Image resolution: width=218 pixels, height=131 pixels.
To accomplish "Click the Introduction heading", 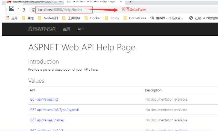I will [x=43, y=62].
